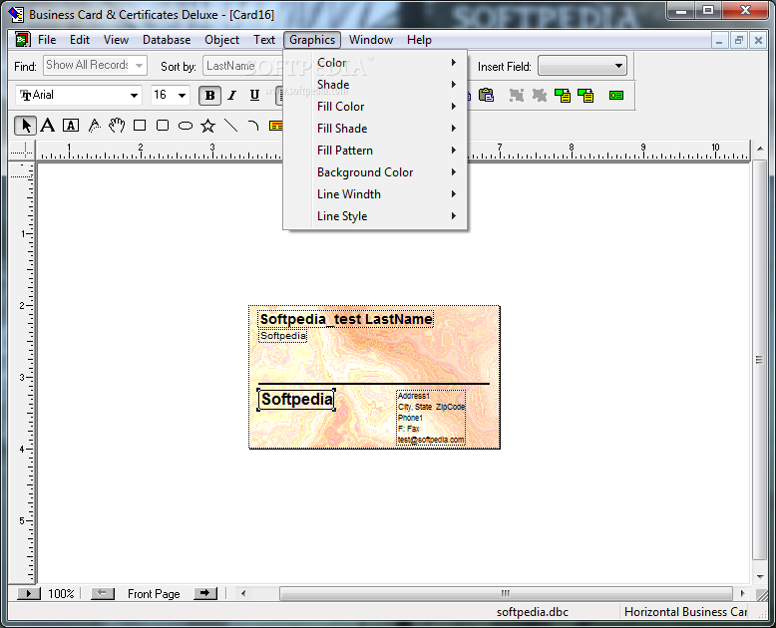Click the scroll right arrow
The height and width of the screenshot is (628, 776).
[742, 593]
